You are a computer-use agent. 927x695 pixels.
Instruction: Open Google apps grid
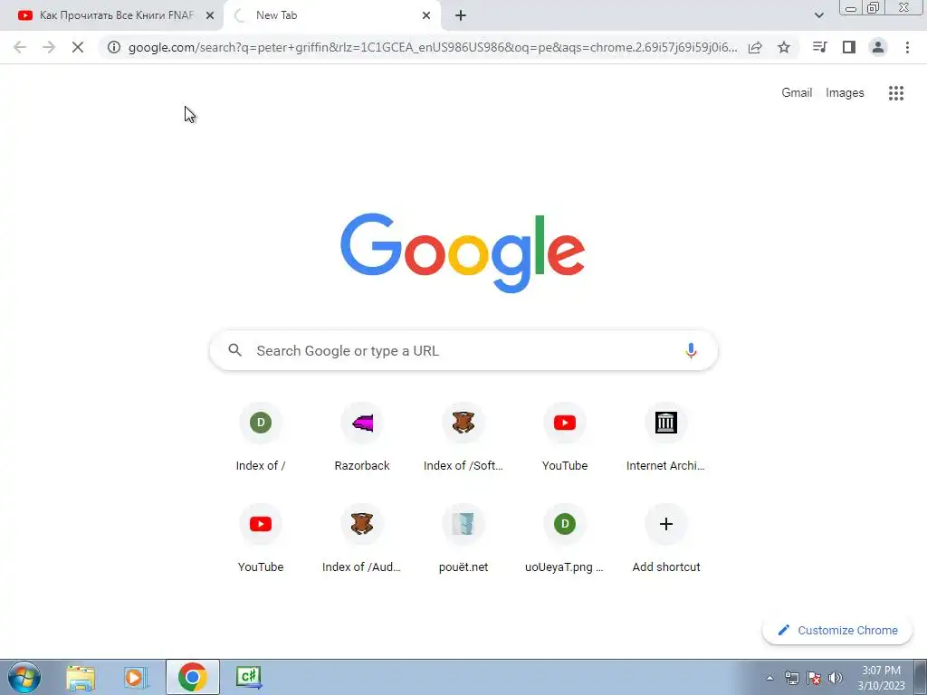tap(896, 93)
